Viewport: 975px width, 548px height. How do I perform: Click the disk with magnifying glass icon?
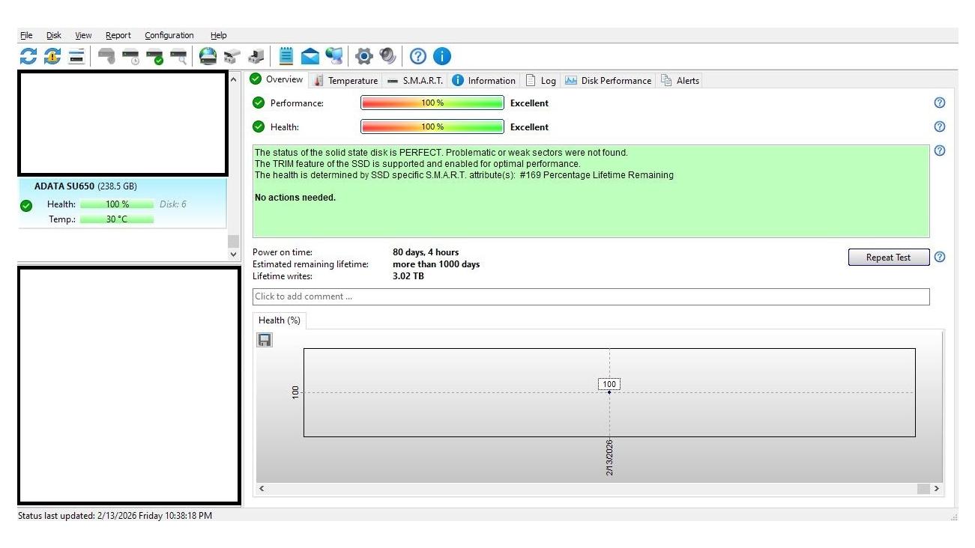[x=178, y=56]
